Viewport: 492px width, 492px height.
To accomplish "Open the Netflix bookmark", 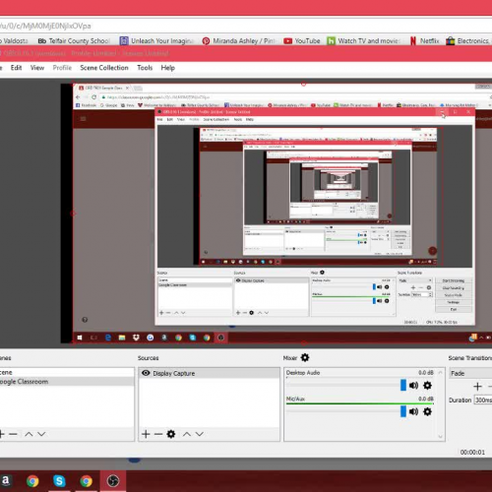I will point(424,41).
